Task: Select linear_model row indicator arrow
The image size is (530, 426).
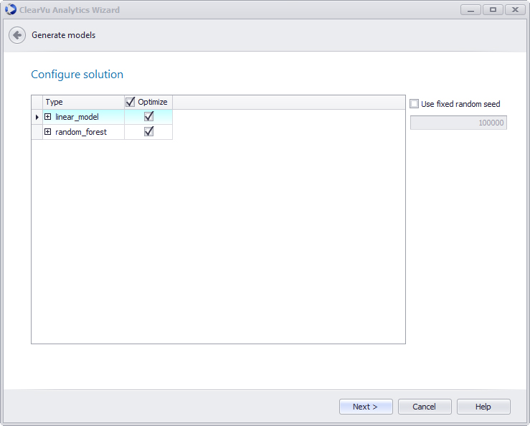Action: pos(37,117)
